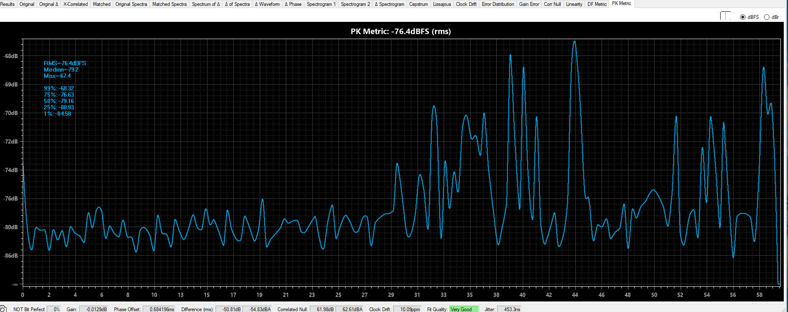This screenshot has width=788, height=312.
Task: Click the tallest peak near 44 seconds
Action: (574, 42)
